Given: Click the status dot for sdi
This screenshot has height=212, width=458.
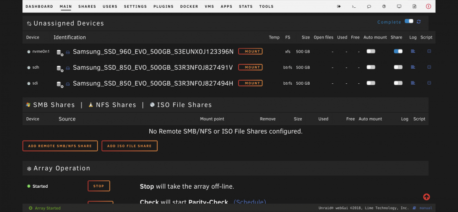Looking at the screenshot, I should (x=28, y=83).
